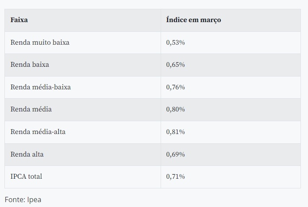Click the 0,71% total value
Viewport: 308px width, 207px height.
click(175, 176)
